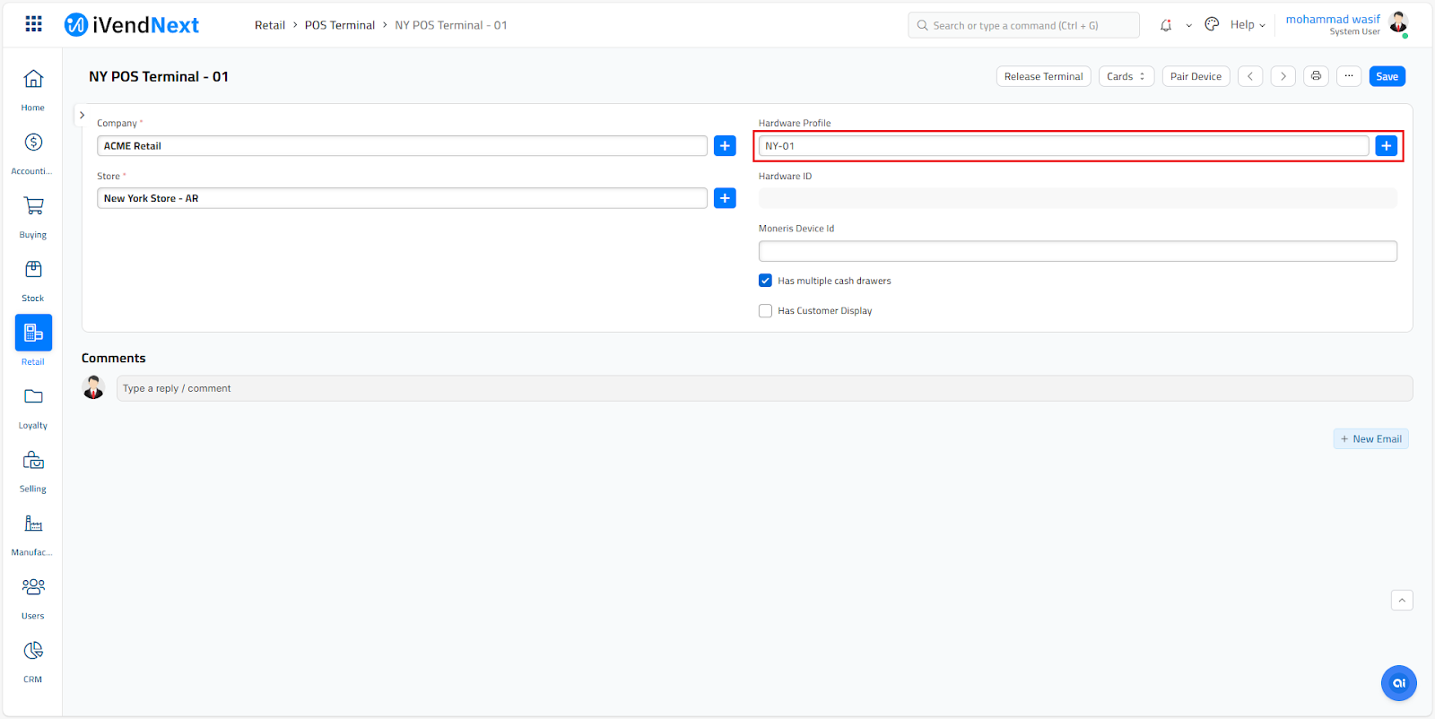Open the Store link field
The image size is (1435, 719).
[x=402, y=198]
